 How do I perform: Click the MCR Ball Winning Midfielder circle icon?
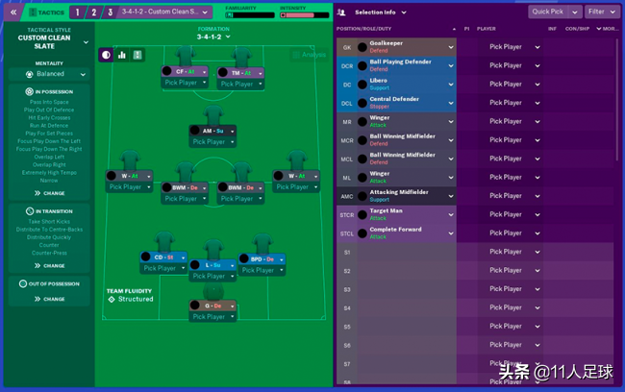tap(362, 140)
